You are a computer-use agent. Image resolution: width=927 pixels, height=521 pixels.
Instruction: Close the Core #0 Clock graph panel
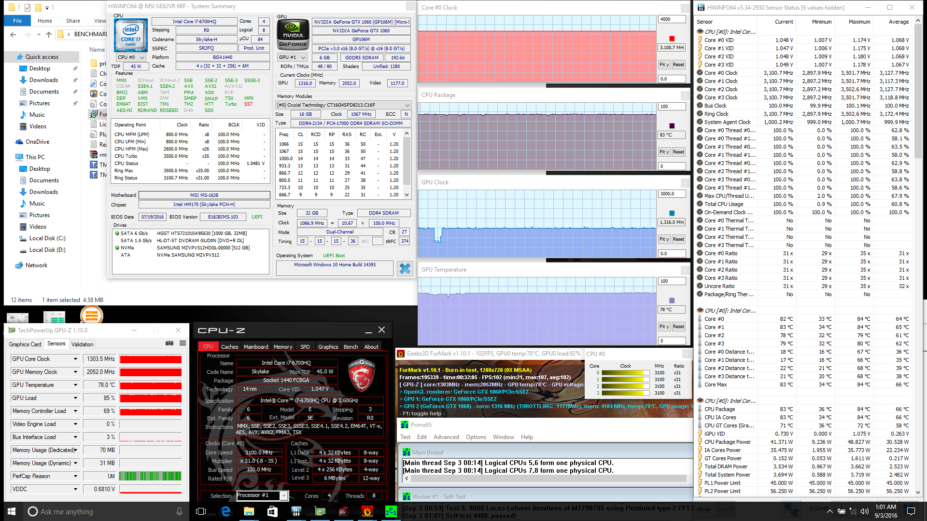pos(685,8)
